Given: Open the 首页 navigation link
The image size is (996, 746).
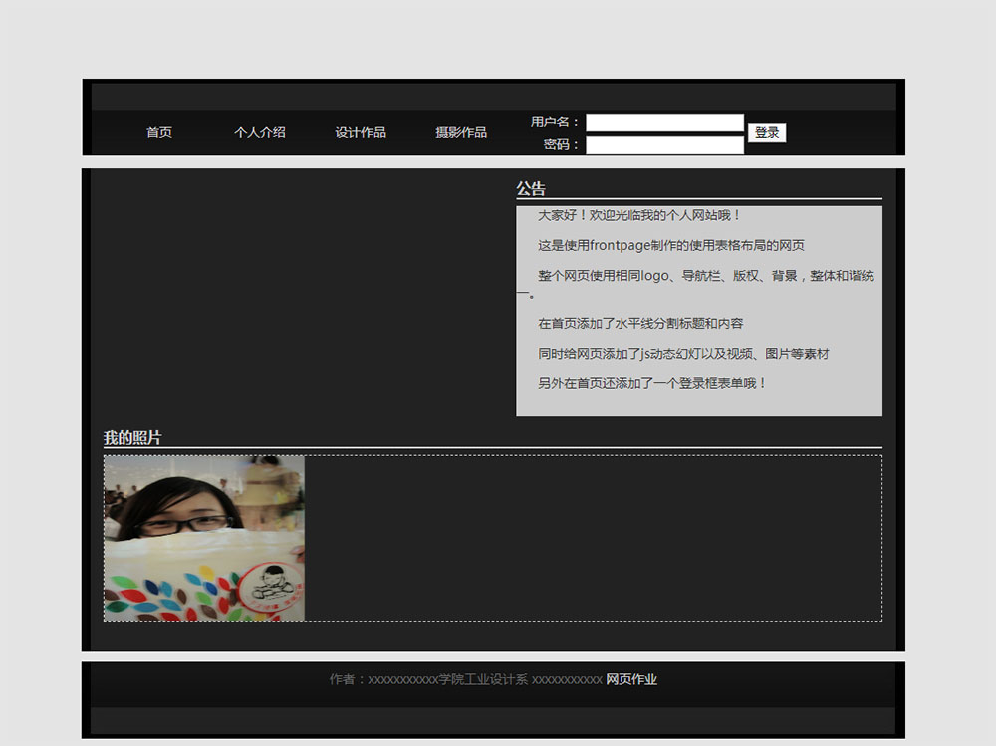Looking at the screenshot, I should click(x=158, y=132).
